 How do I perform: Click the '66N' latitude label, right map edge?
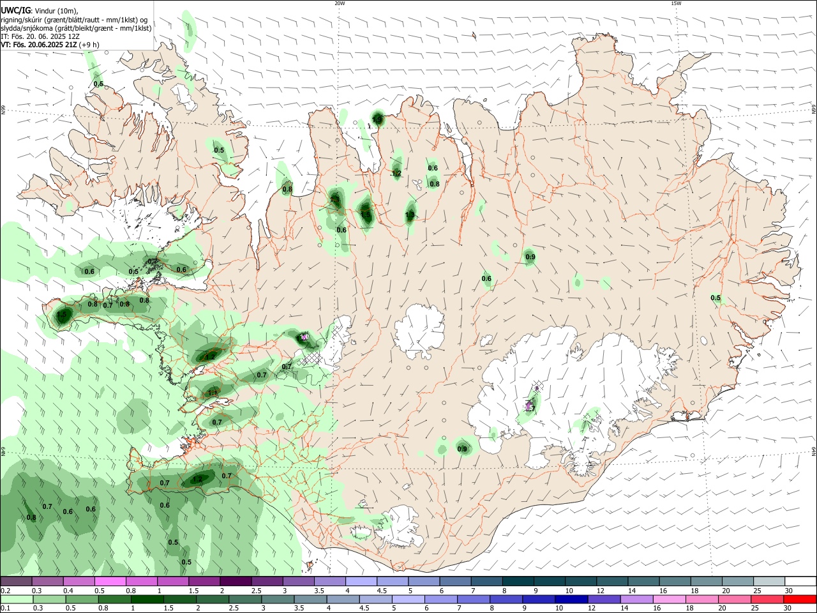814,109
